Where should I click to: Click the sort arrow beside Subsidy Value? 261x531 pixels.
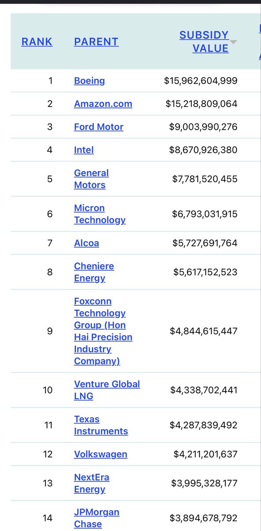pyautogui.click(x=234, y=42)
